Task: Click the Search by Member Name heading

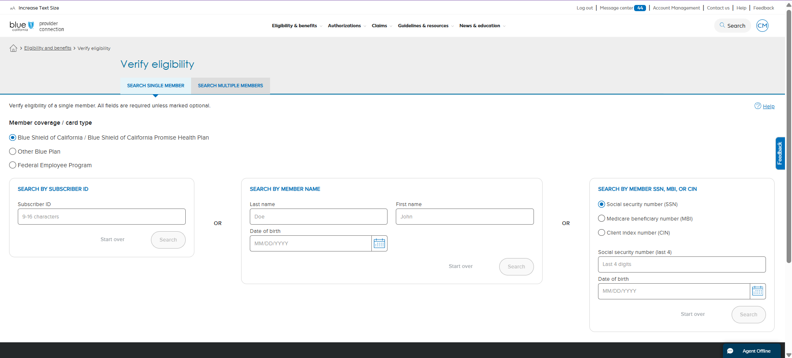Action: [x=285, y=189]
